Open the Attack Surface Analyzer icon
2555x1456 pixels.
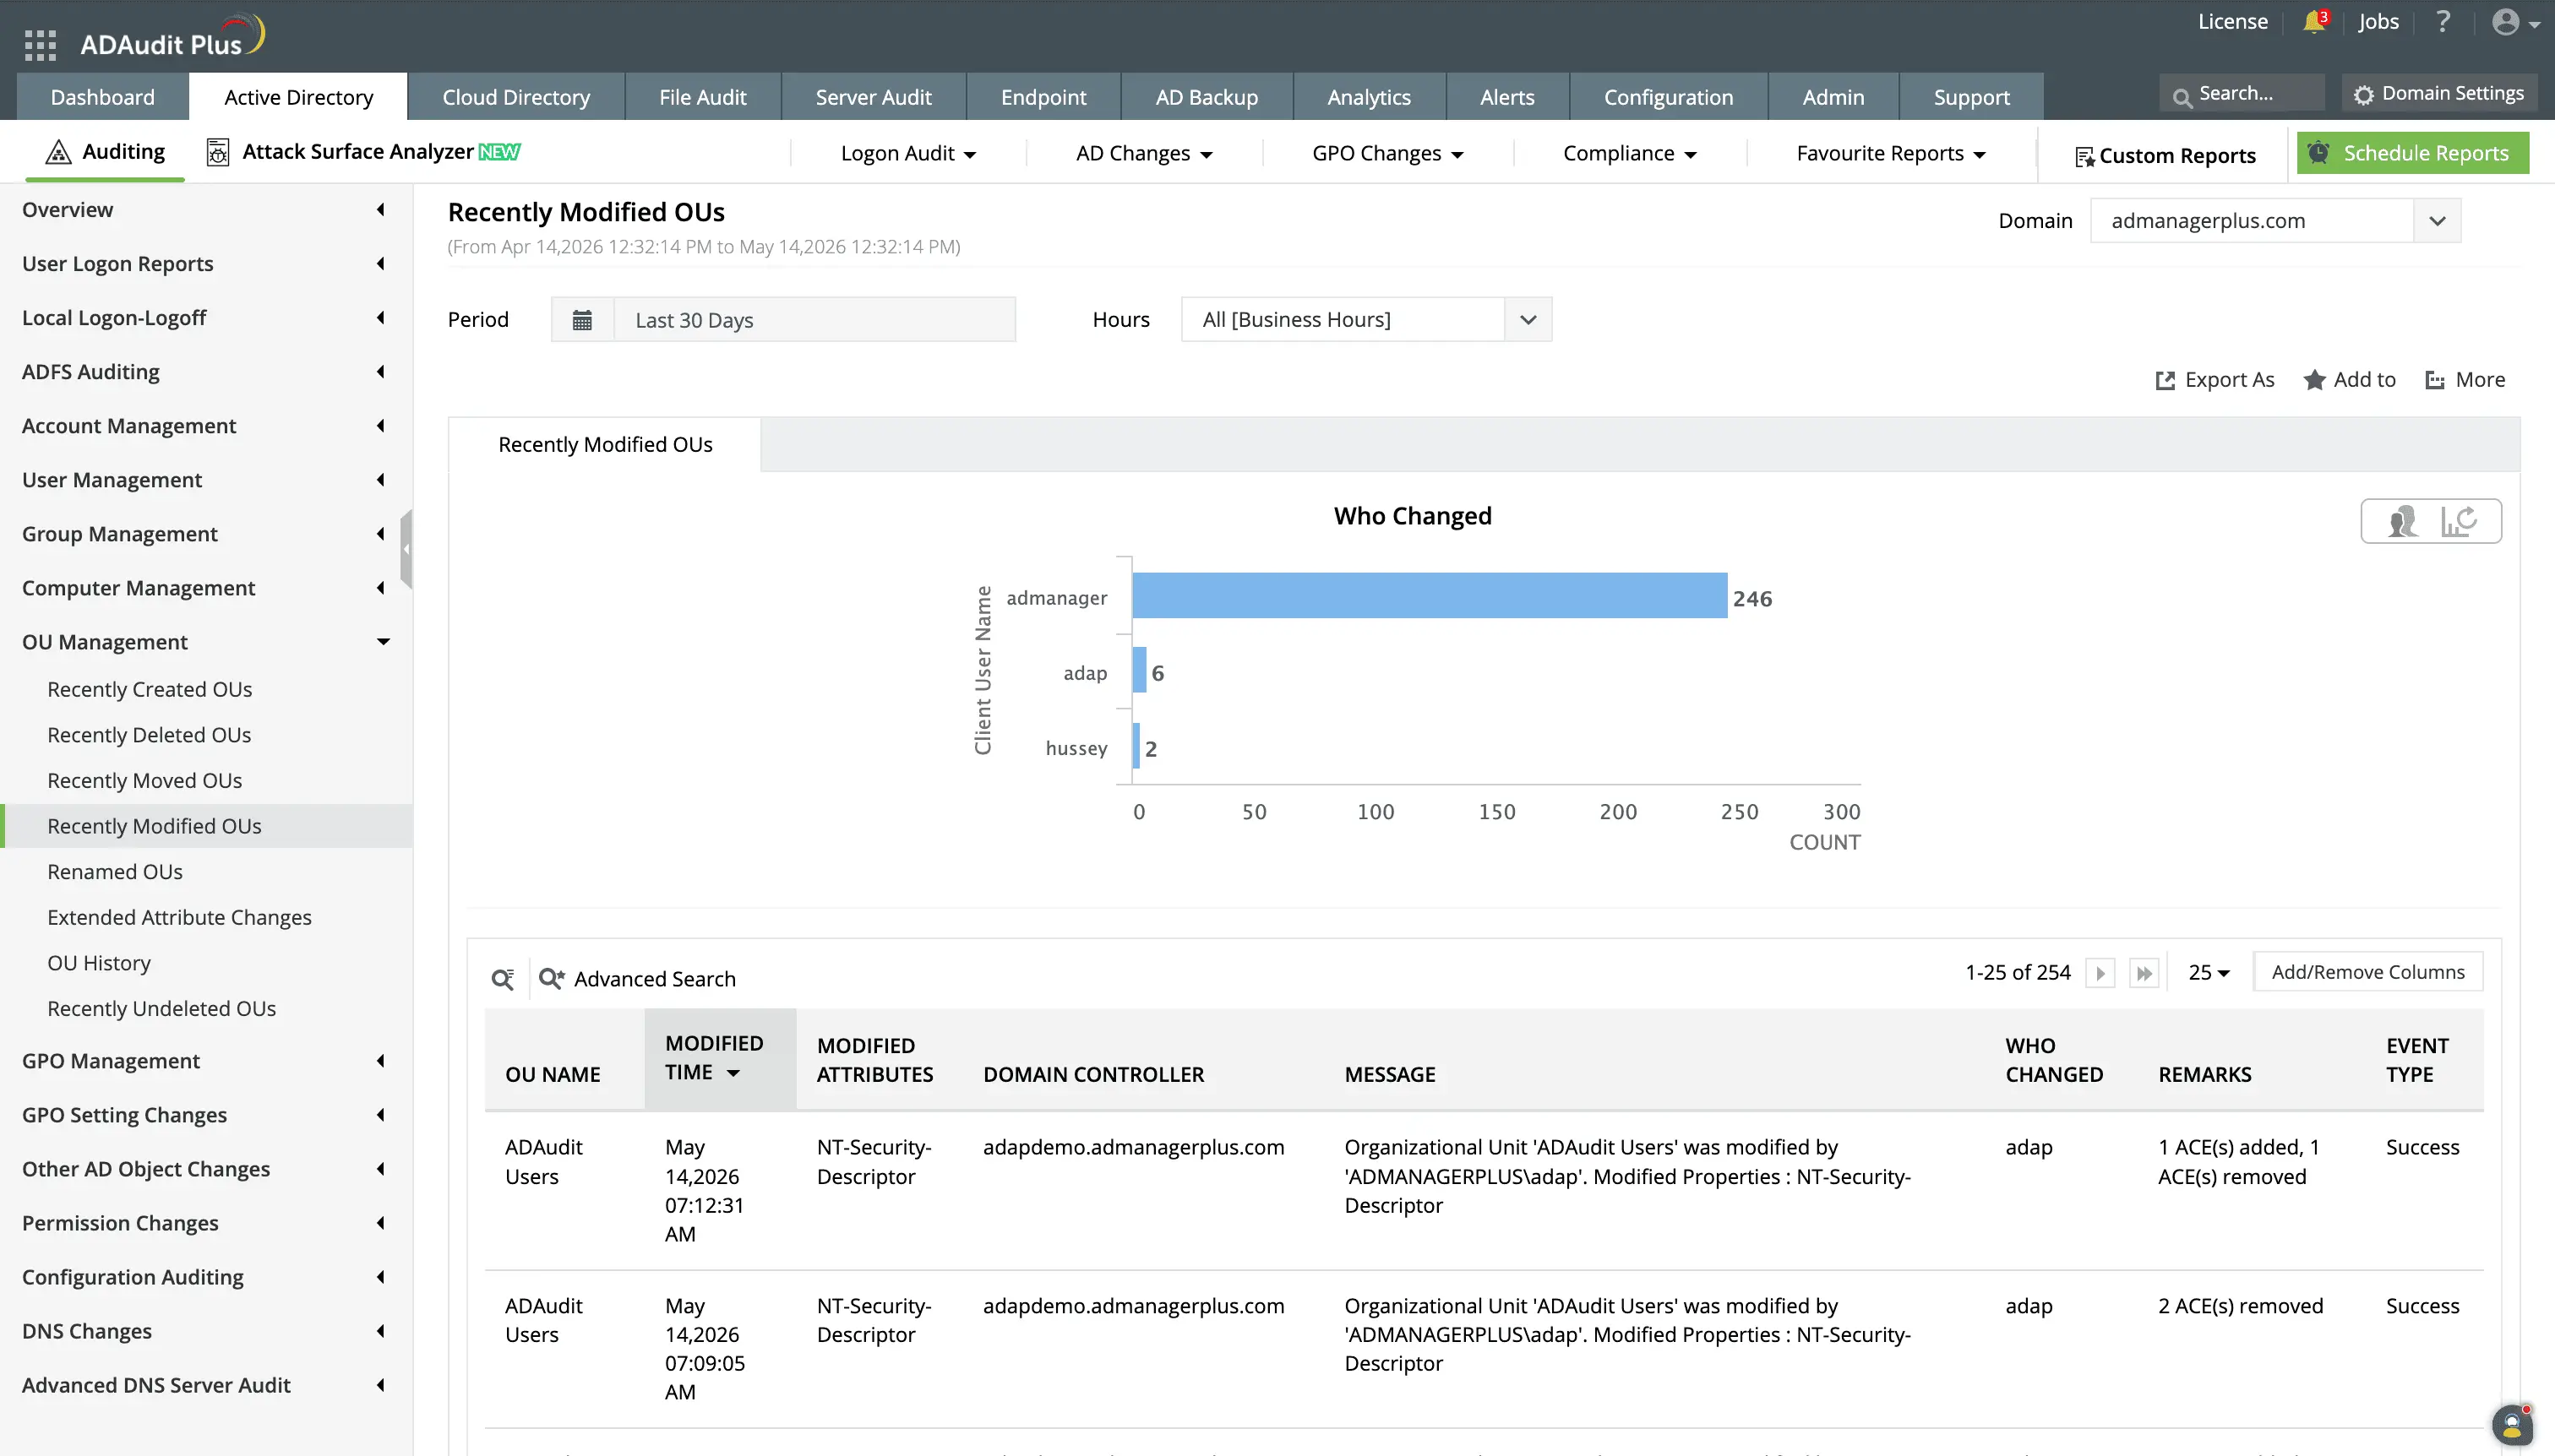[x=217, y=152]
